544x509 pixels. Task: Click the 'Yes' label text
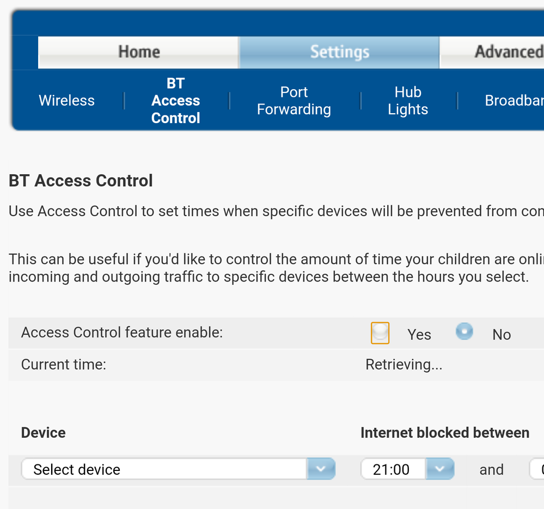[x=419, y=335]
